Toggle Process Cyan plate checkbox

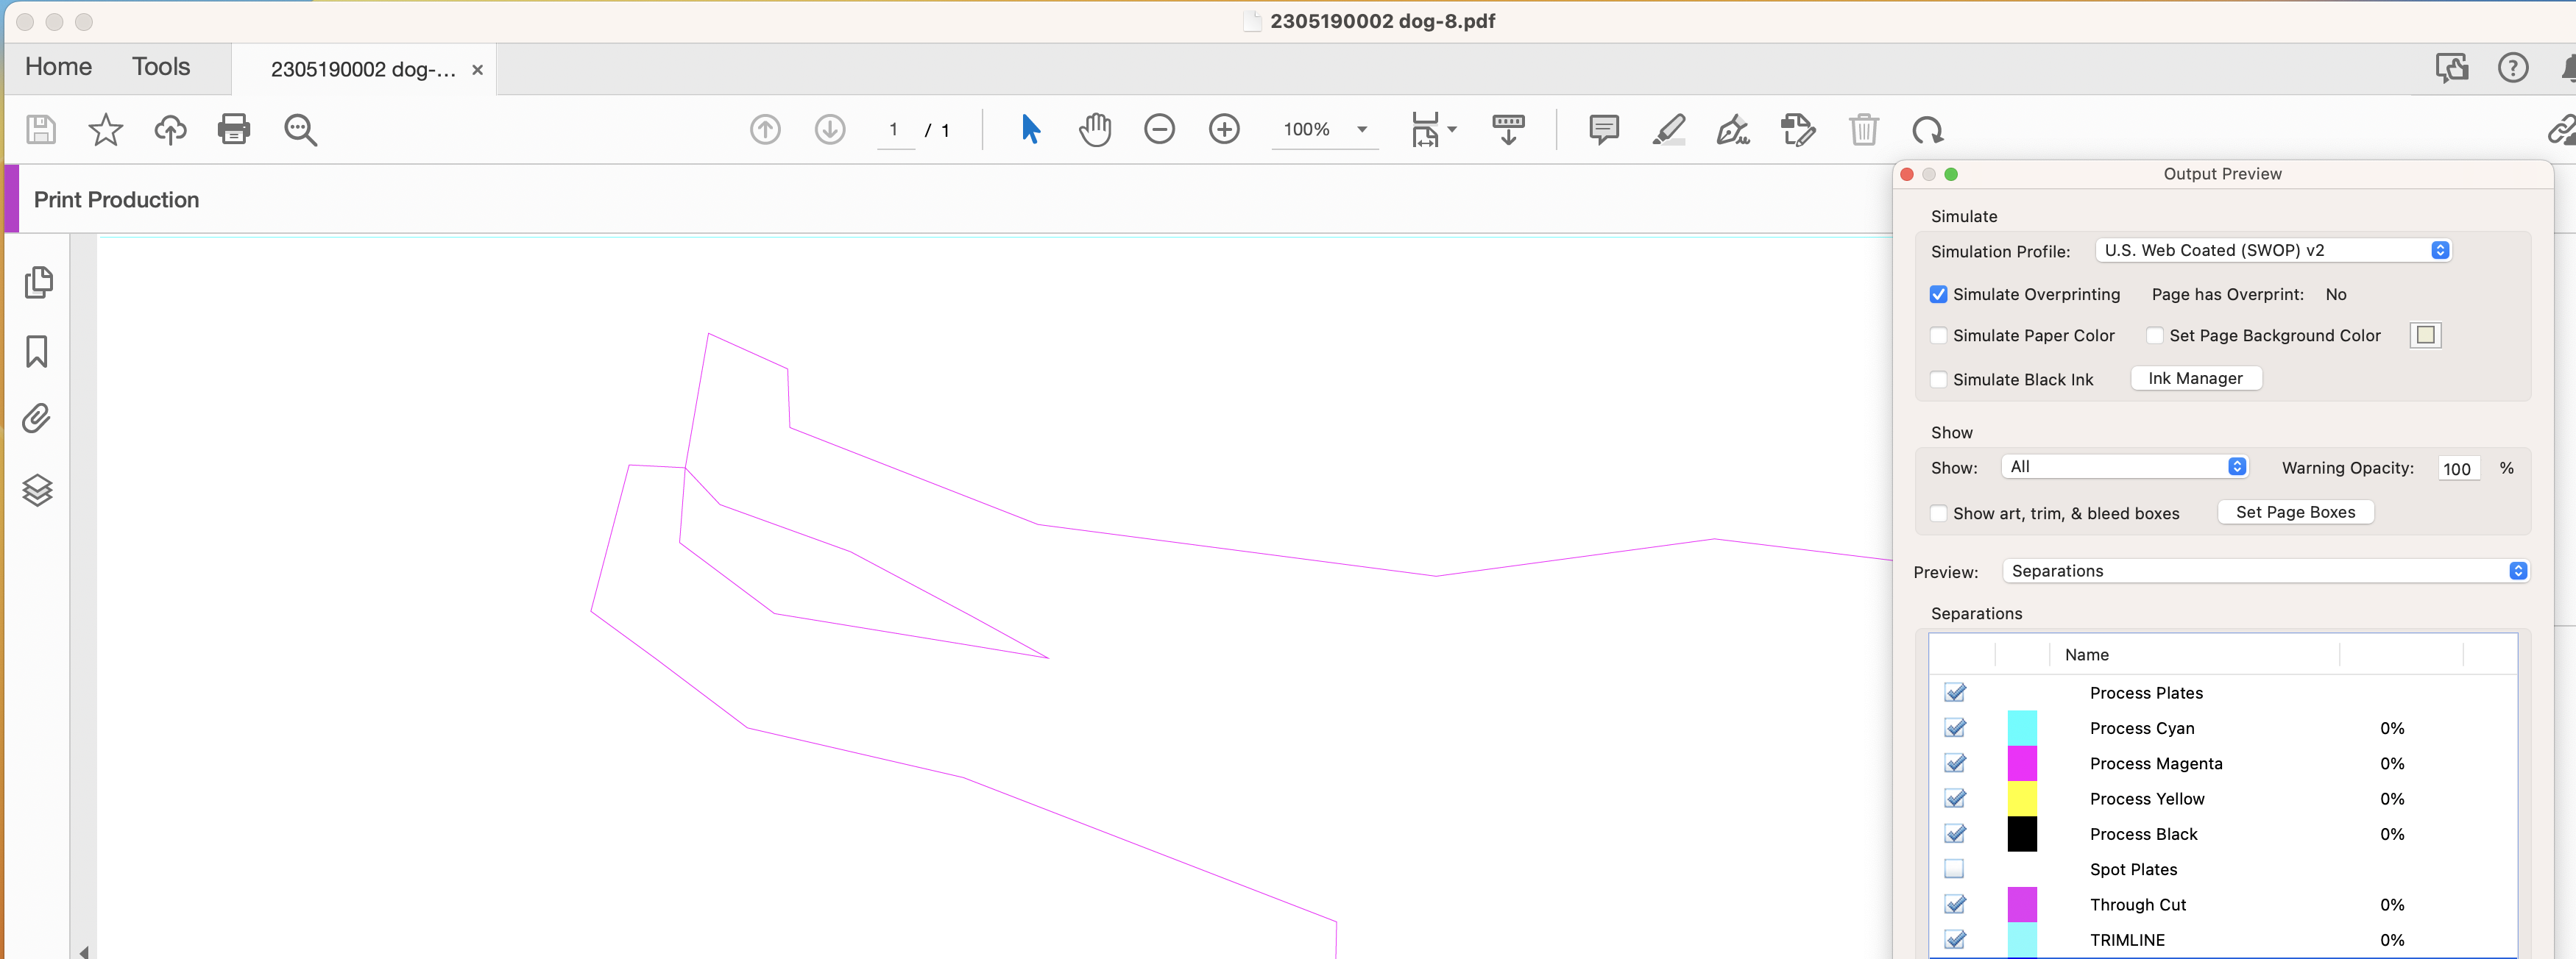(x=1955, y=728)
